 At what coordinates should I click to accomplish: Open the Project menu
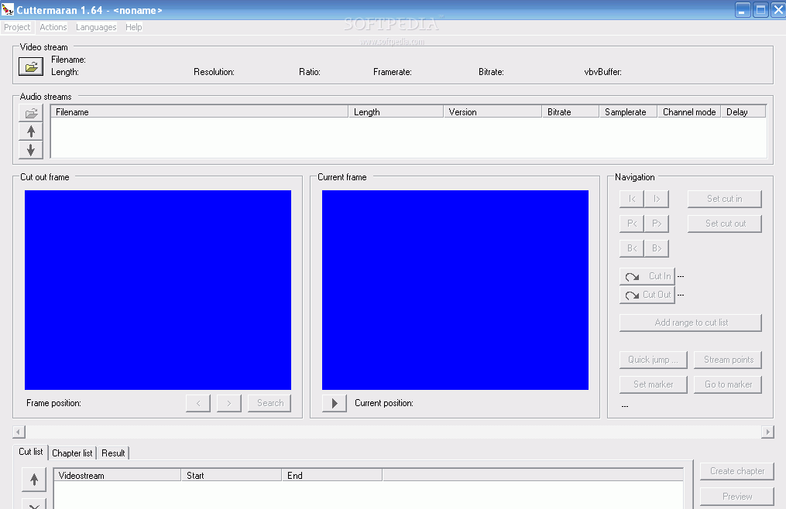click(x=17, y=27)
